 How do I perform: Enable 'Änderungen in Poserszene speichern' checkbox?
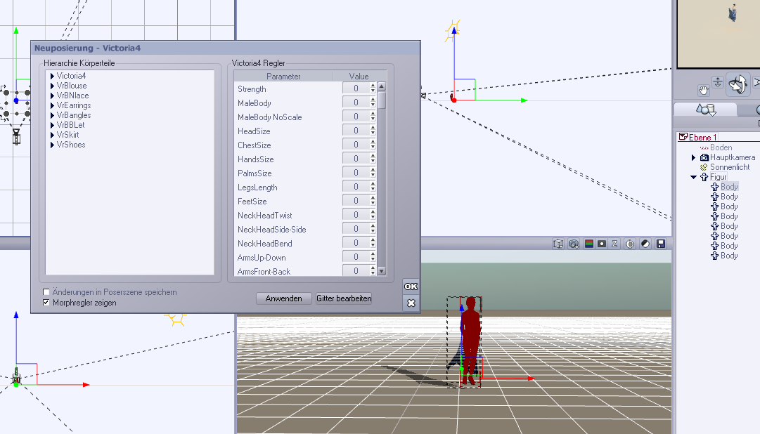click(x=46, y=292)
